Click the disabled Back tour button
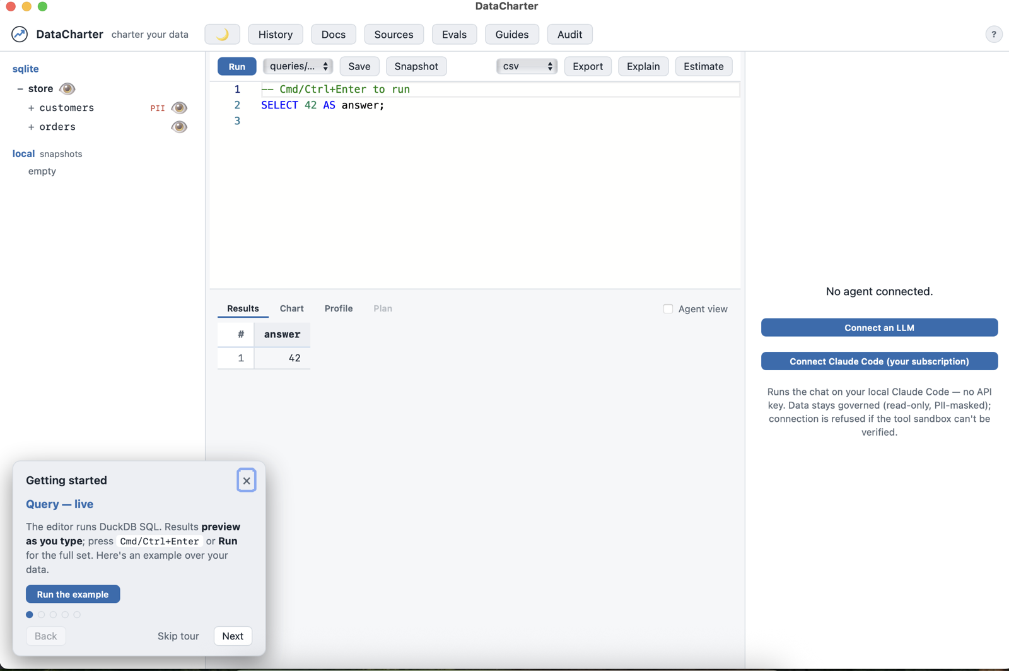Screen dimensions: 1009x671 45,636
